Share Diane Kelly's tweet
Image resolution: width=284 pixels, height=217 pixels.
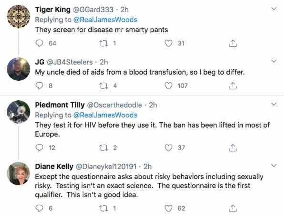point(232,208)
